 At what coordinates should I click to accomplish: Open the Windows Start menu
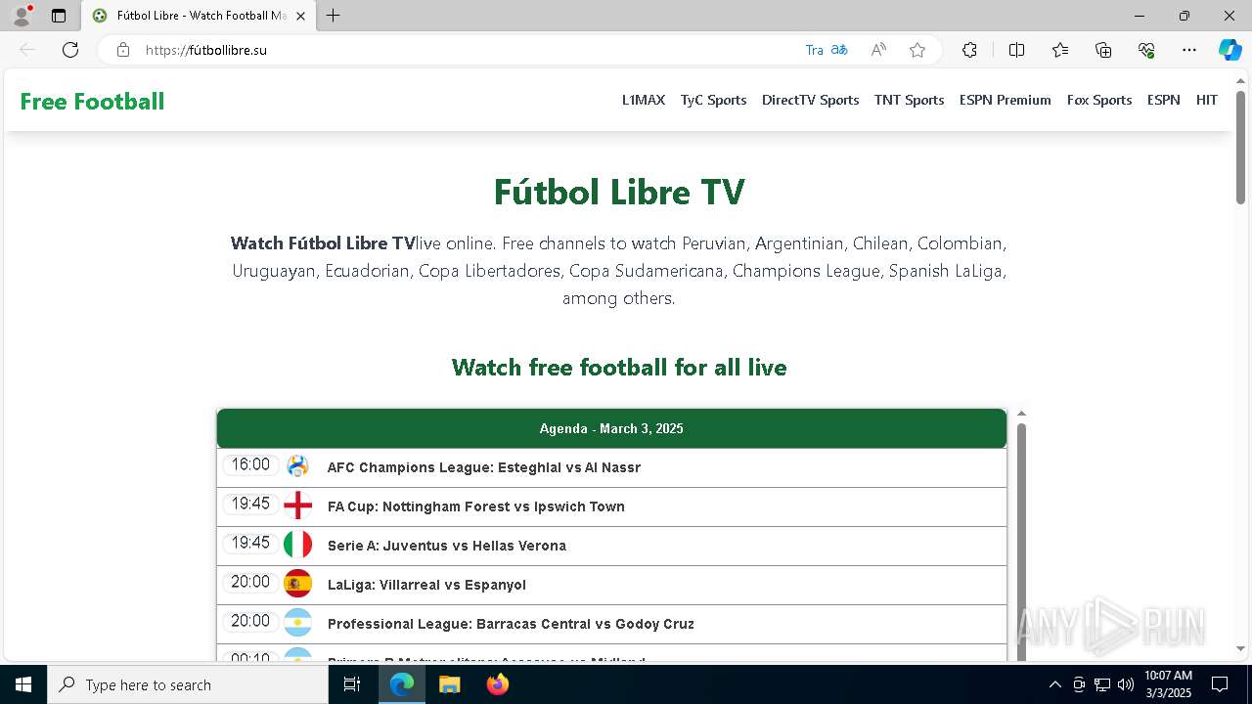coord(23,684)
